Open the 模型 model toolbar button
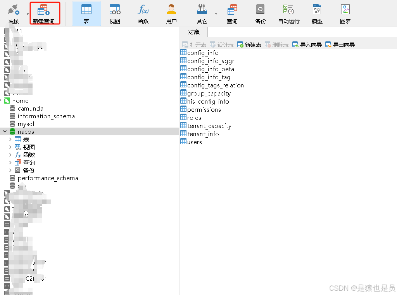The image size is (397, 295). (x=317, y=14)
